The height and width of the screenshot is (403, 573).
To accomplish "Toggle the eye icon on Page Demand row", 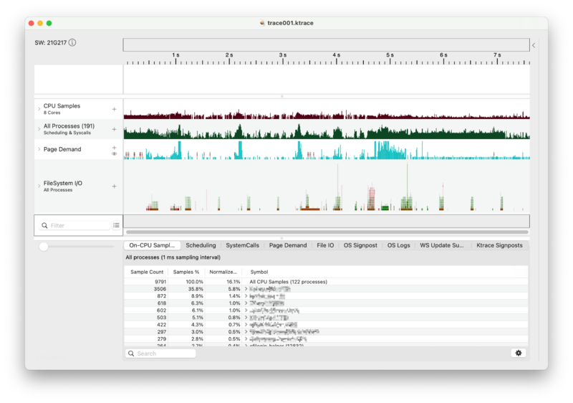I will coord(114,153).
